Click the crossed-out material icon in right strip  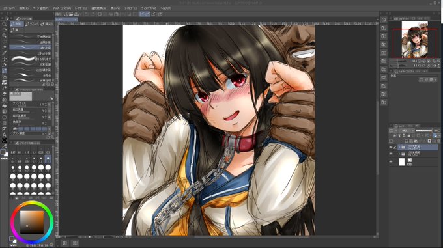[x=384, y=44]
